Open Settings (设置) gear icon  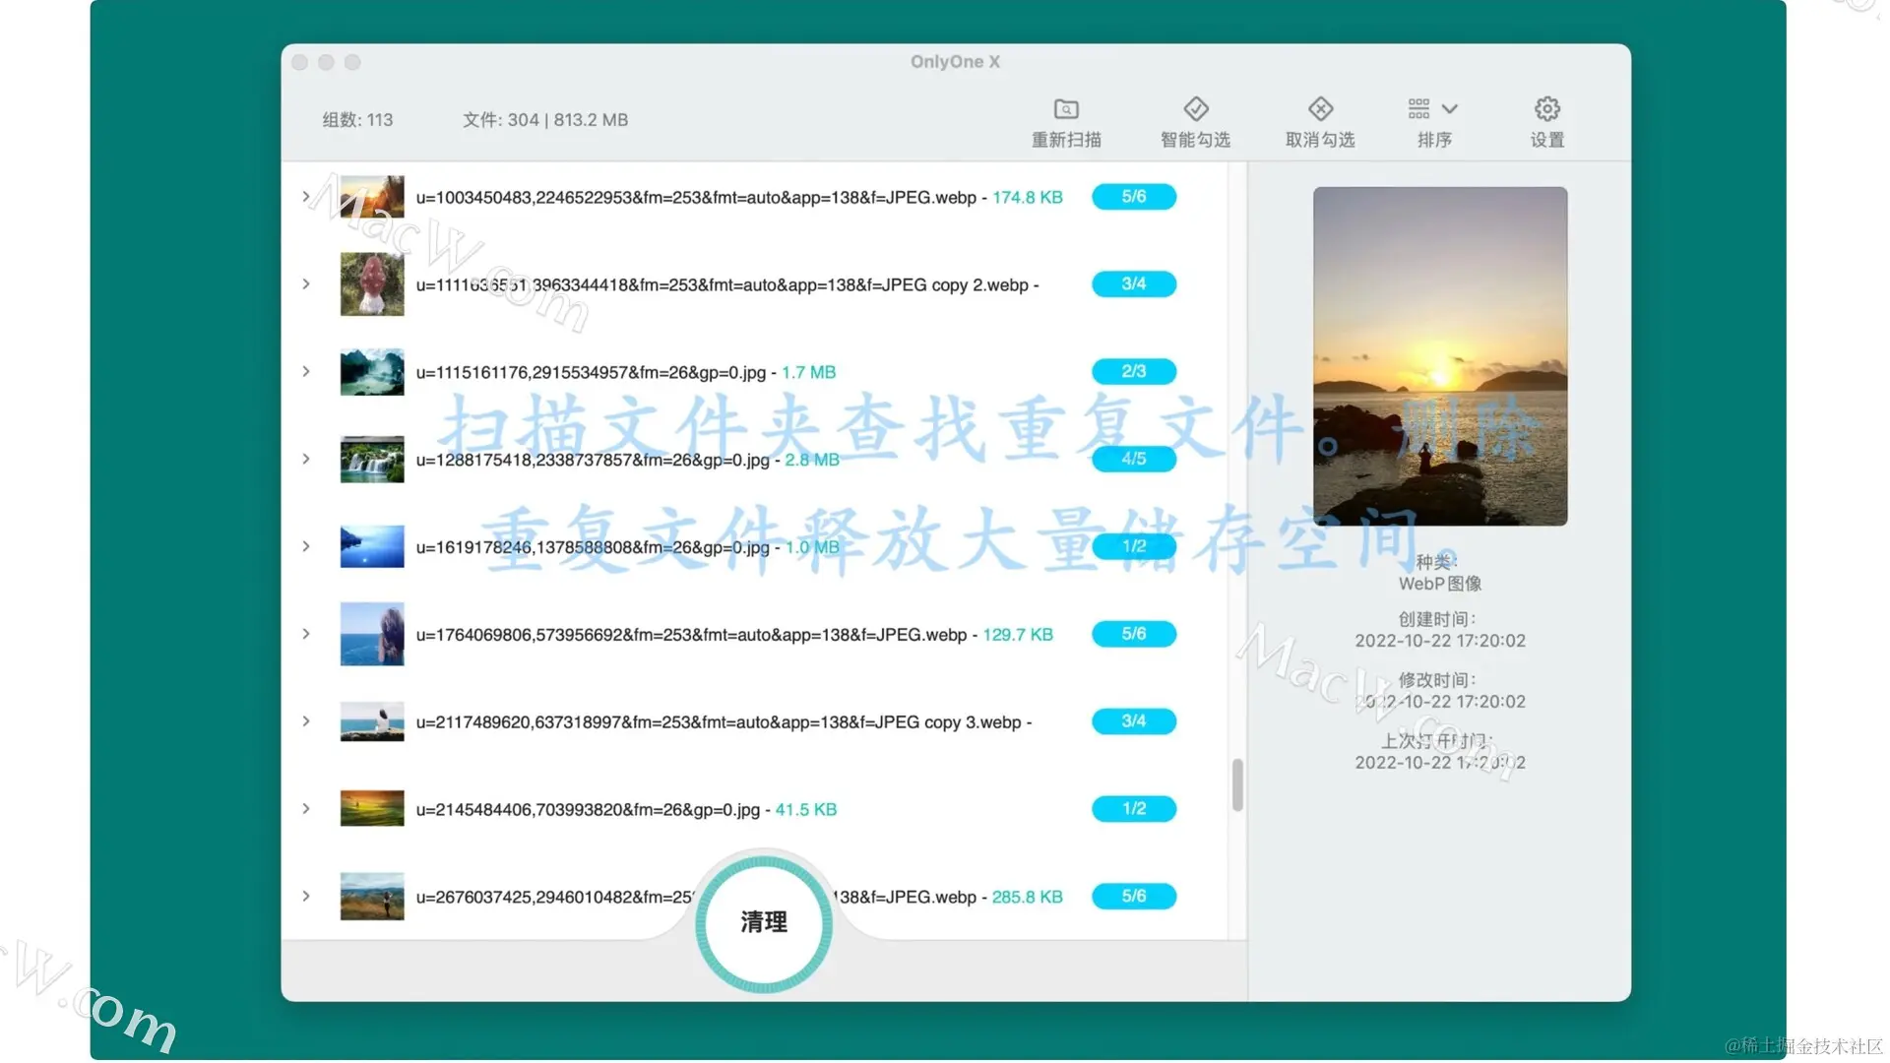click(x=1546, y=109)
